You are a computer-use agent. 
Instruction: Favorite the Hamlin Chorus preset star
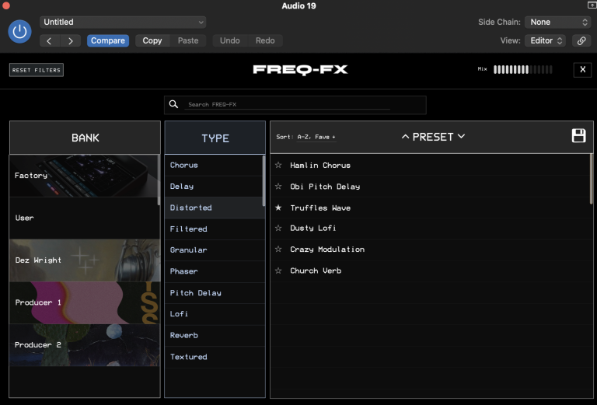(x=278, y=165)
